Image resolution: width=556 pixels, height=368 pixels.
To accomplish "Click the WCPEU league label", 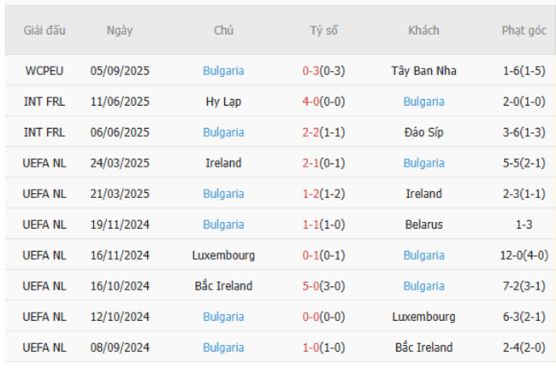I will [x=44, y=71].
